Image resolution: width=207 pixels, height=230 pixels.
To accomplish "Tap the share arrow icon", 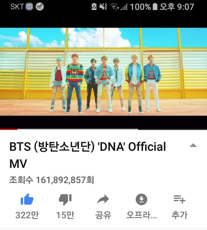I will [x=103, y=199].
